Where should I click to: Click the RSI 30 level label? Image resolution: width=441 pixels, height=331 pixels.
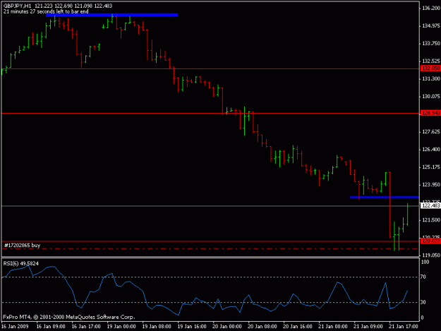tap(423, 302)
